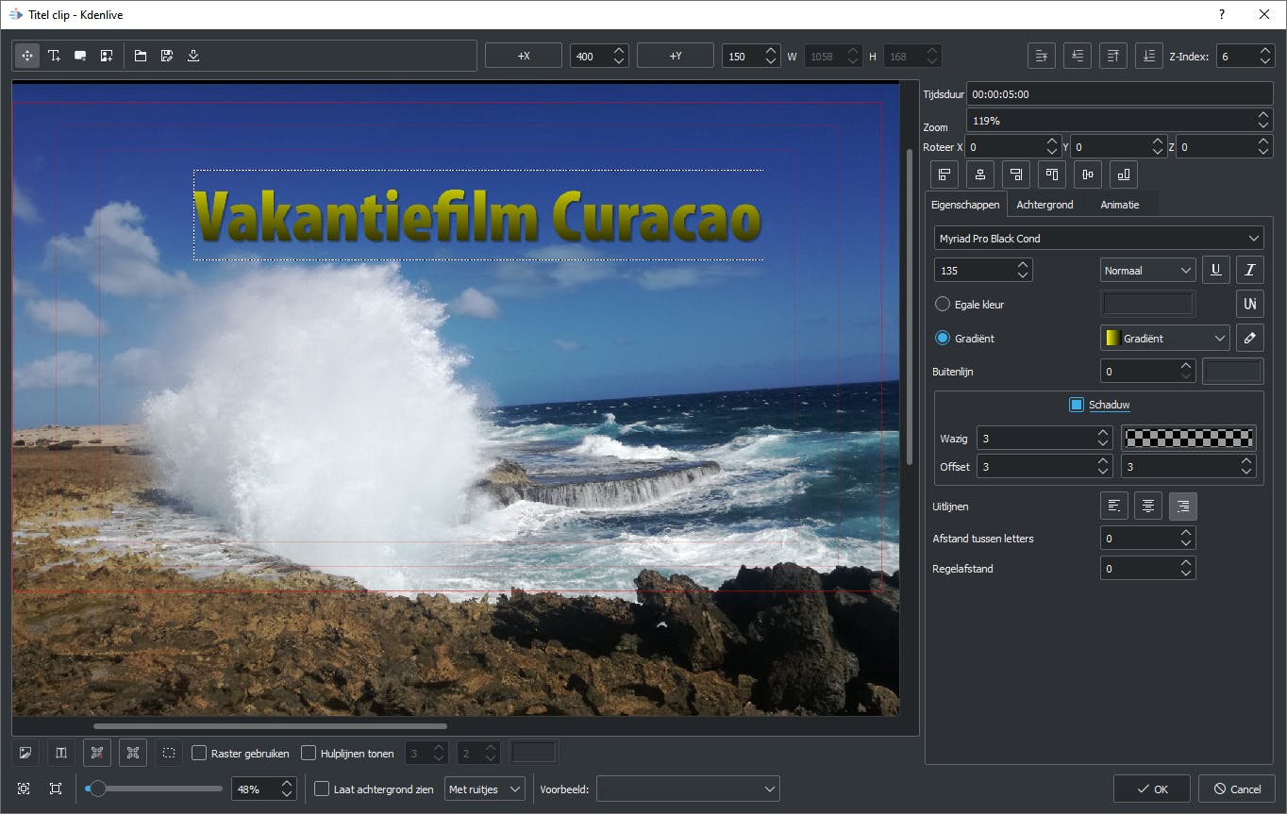This screenshot has height=814, width=1287.
Task: Open the Met ruitjes background dropdown
Action: click(x=484, y=789)
